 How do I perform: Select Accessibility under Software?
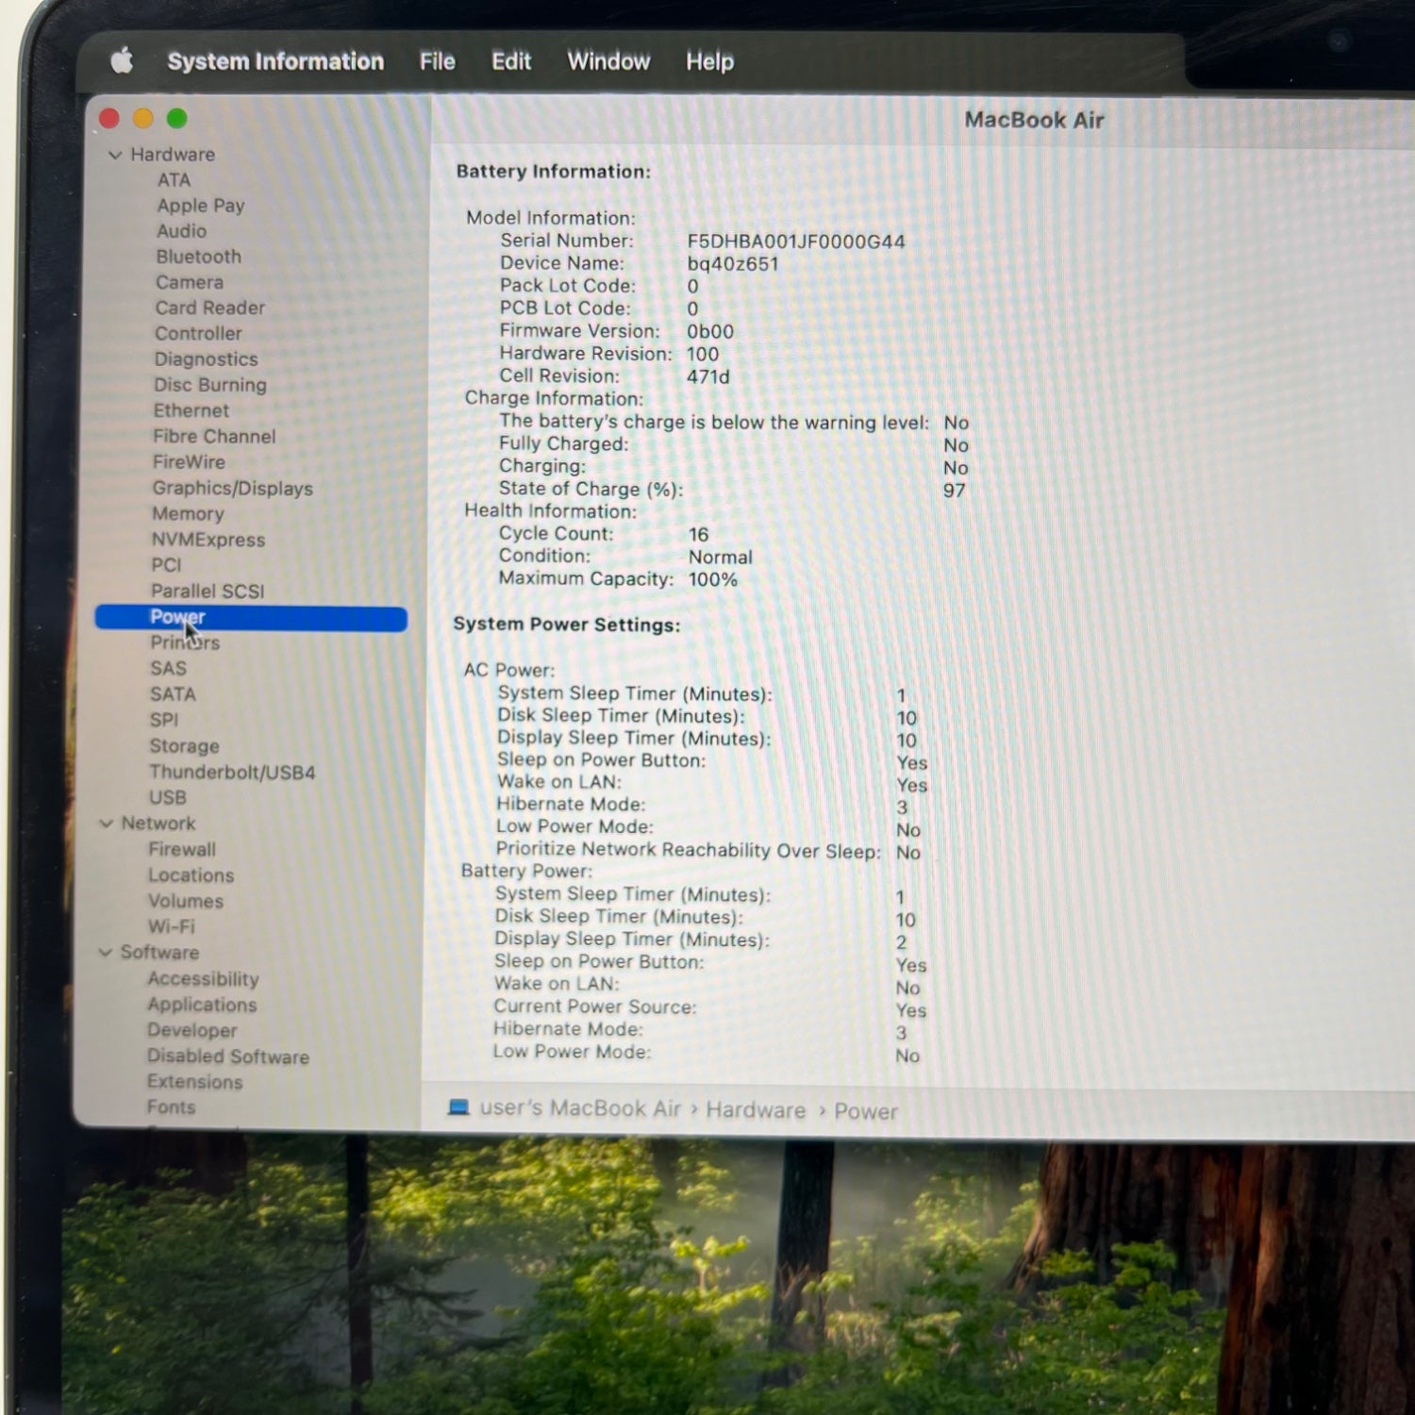point(203,979)
